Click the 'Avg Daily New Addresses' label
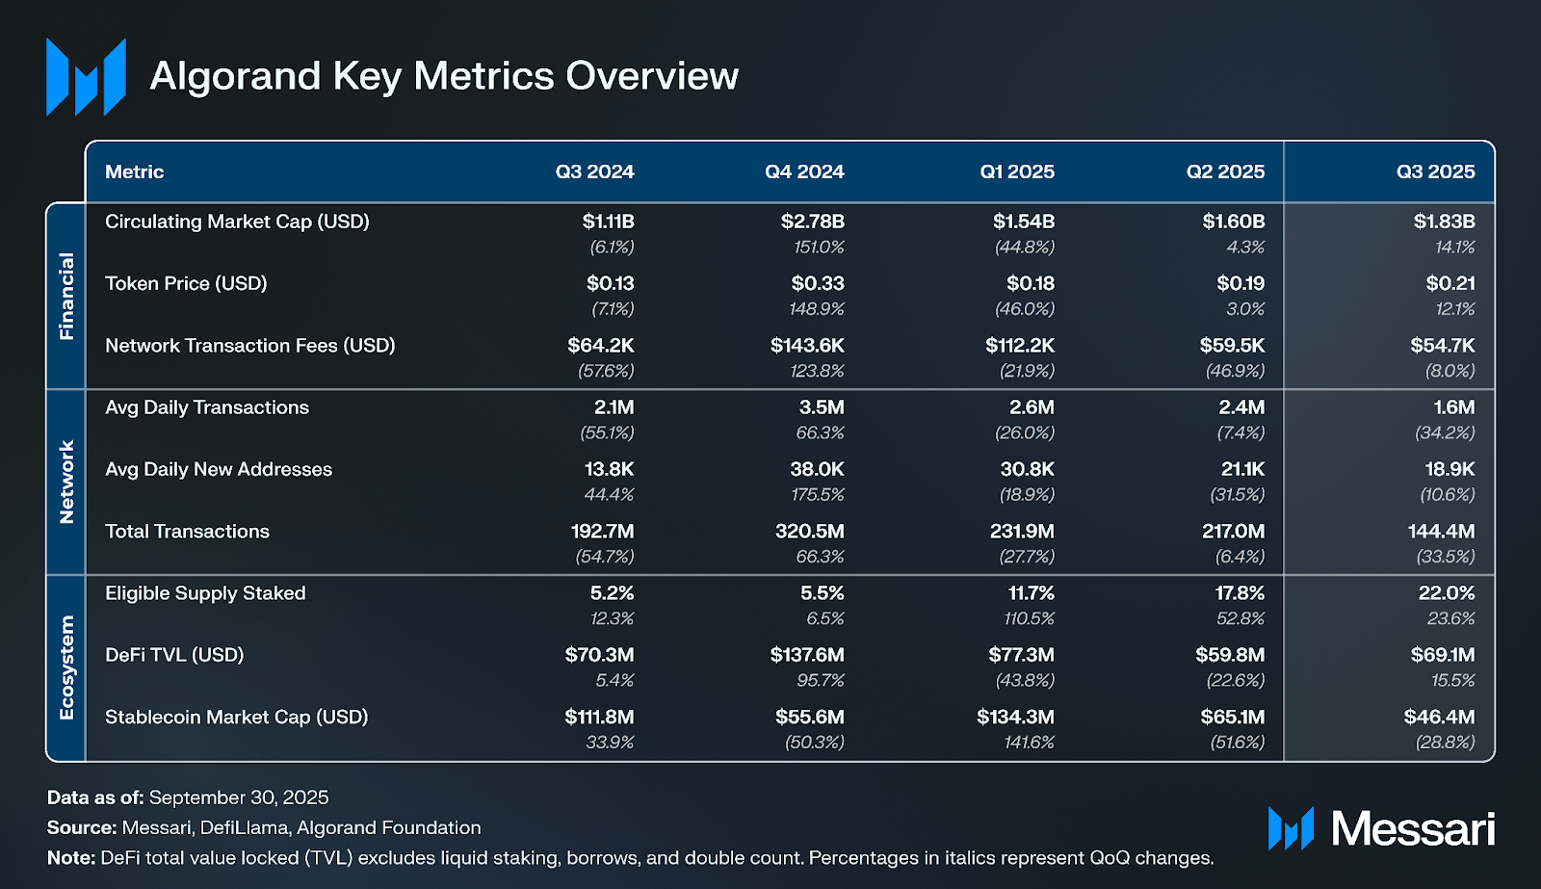 pyautogui.click(x=219, y=469)
